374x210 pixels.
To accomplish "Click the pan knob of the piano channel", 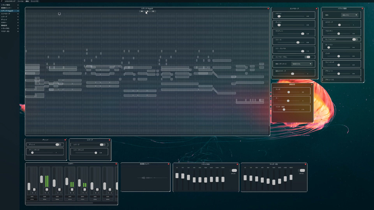I will [85, 189].
